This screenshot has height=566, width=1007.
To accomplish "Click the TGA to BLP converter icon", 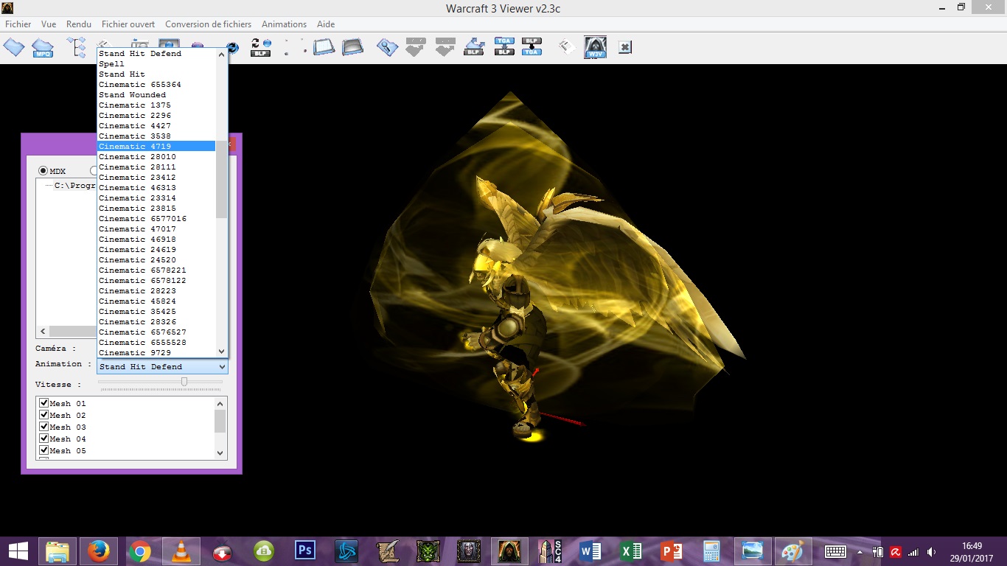I will (504, 47).
